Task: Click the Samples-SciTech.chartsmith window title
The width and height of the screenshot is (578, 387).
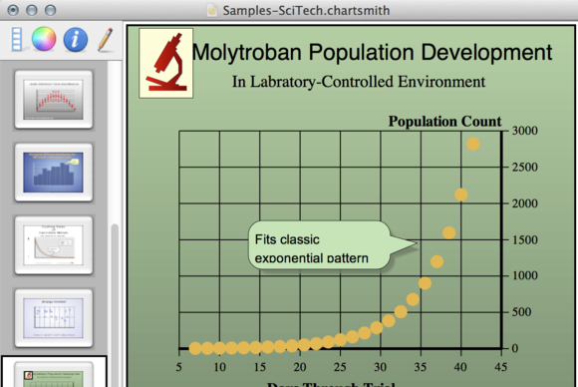Action: (x=306, y=10)
